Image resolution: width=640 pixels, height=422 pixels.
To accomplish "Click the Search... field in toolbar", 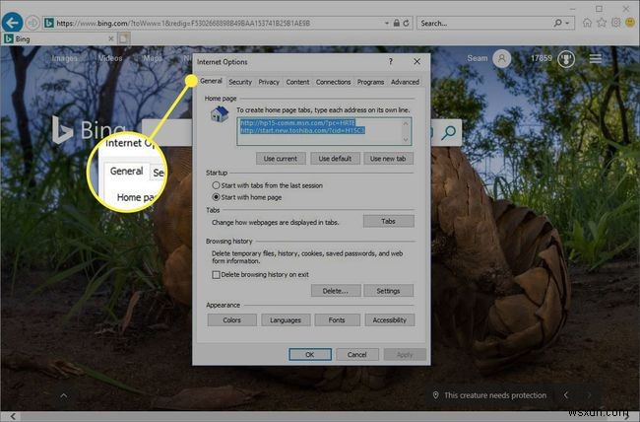I will tap(484, 24).
